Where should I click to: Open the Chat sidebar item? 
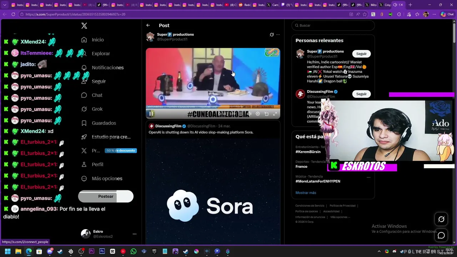pos(92,95)
